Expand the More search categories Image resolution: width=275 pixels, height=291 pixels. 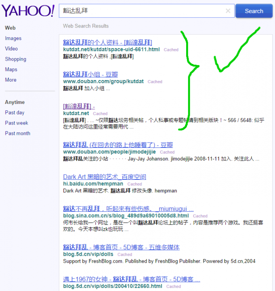[x=10, y=80]
